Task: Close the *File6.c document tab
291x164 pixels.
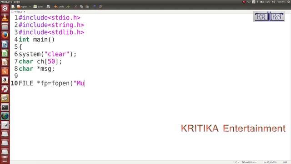Action: coord(24,12)
